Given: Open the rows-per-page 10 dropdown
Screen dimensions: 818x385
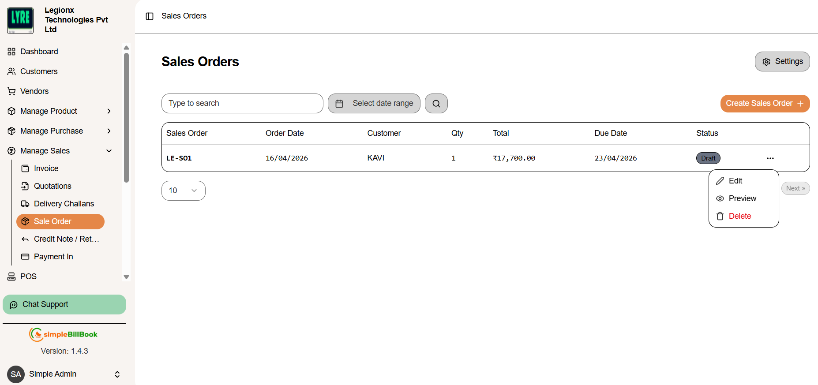Looking at the screenshot, I should pyautogui.click(x=184, y=191).
